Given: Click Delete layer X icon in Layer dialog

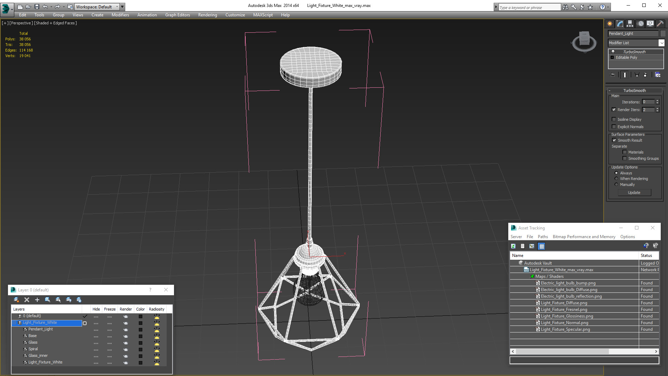Looking at the screenshot, I should pyautogui.click(x=27, y=300).
